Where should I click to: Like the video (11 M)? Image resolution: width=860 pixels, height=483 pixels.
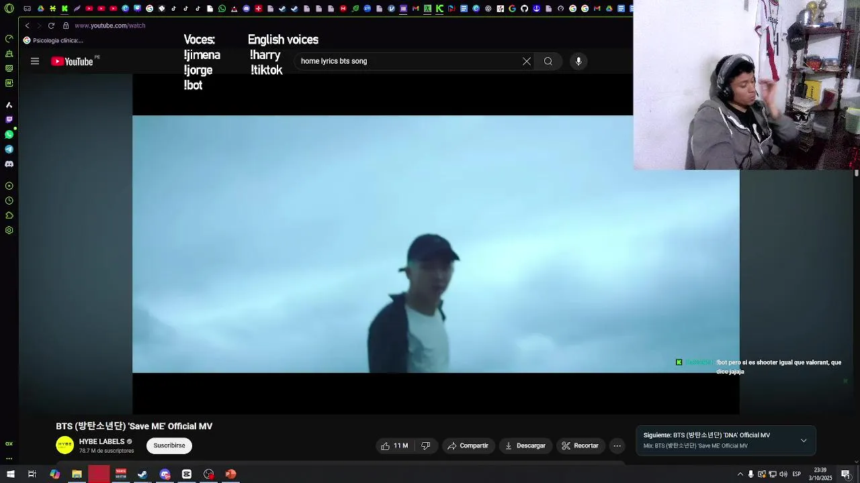(x=394, y=445)
